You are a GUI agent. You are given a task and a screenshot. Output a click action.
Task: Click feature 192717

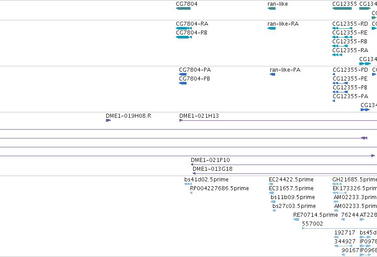pos(336,238)
